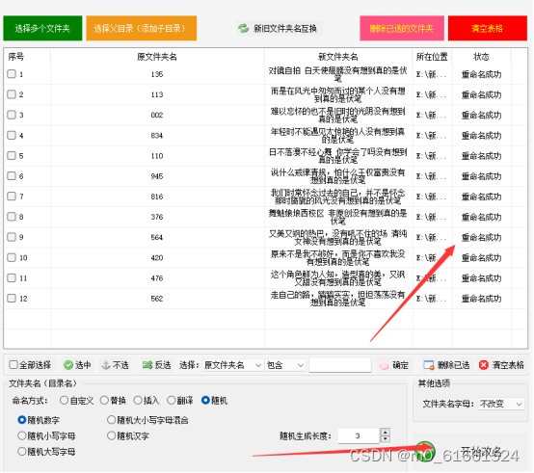Click the 状态 column header
534x473 pixels.
481,57
